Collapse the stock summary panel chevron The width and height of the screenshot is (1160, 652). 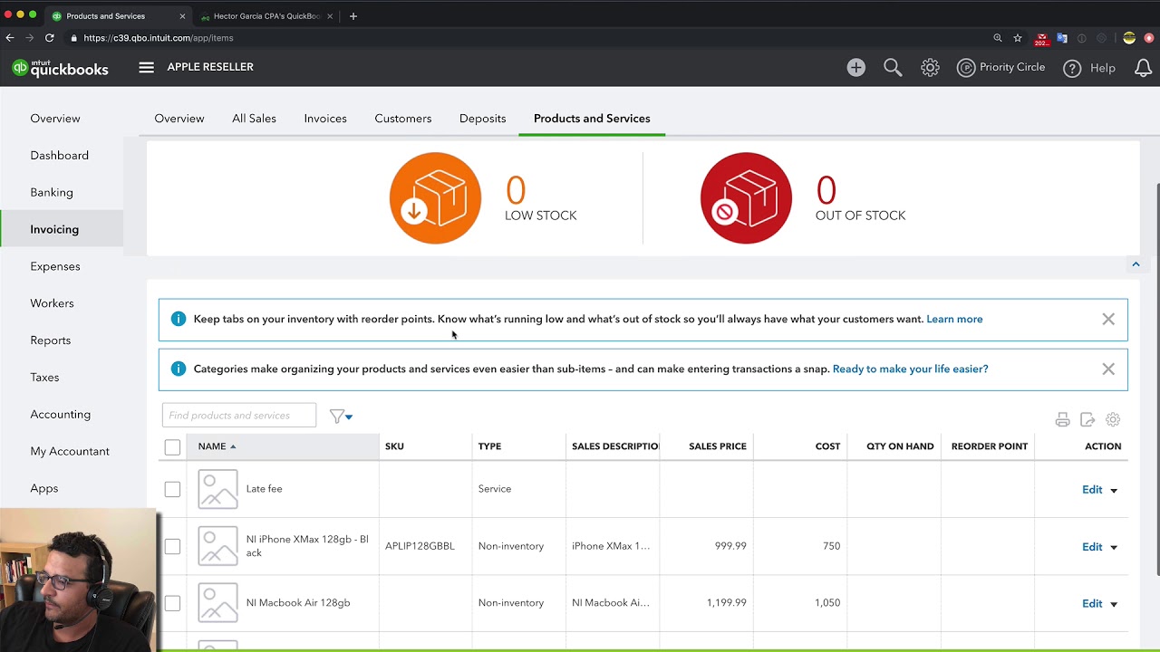tap(1135, 264)
